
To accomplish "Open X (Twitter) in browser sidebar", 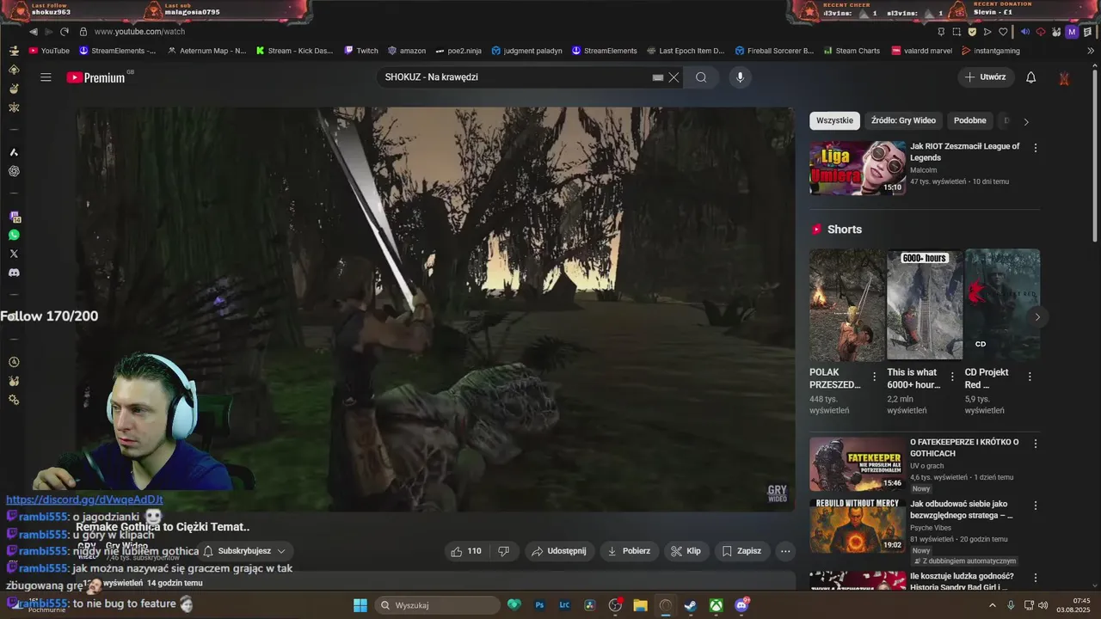I will 14,254.
